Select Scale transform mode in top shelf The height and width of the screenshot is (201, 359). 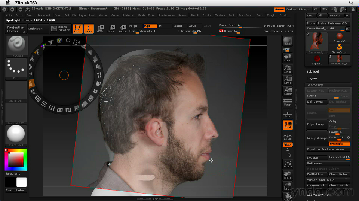pos(111,29)
